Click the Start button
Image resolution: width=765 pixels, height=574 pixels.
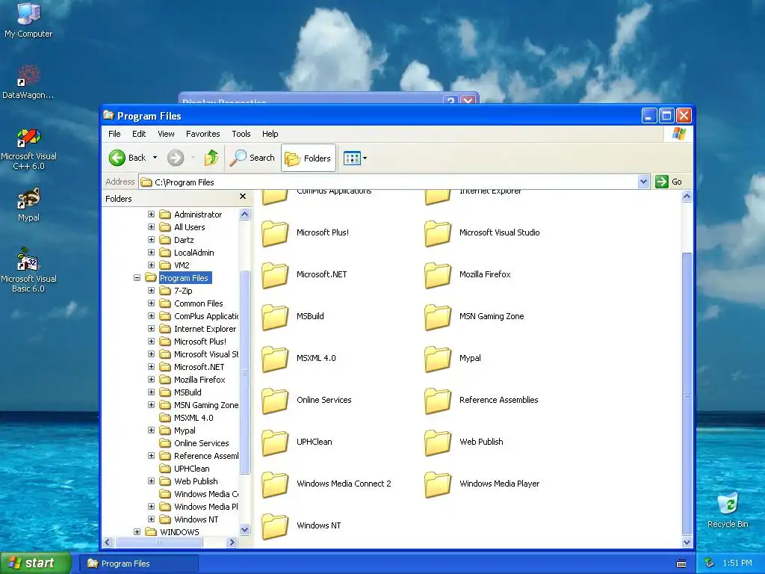pos(35,563)
